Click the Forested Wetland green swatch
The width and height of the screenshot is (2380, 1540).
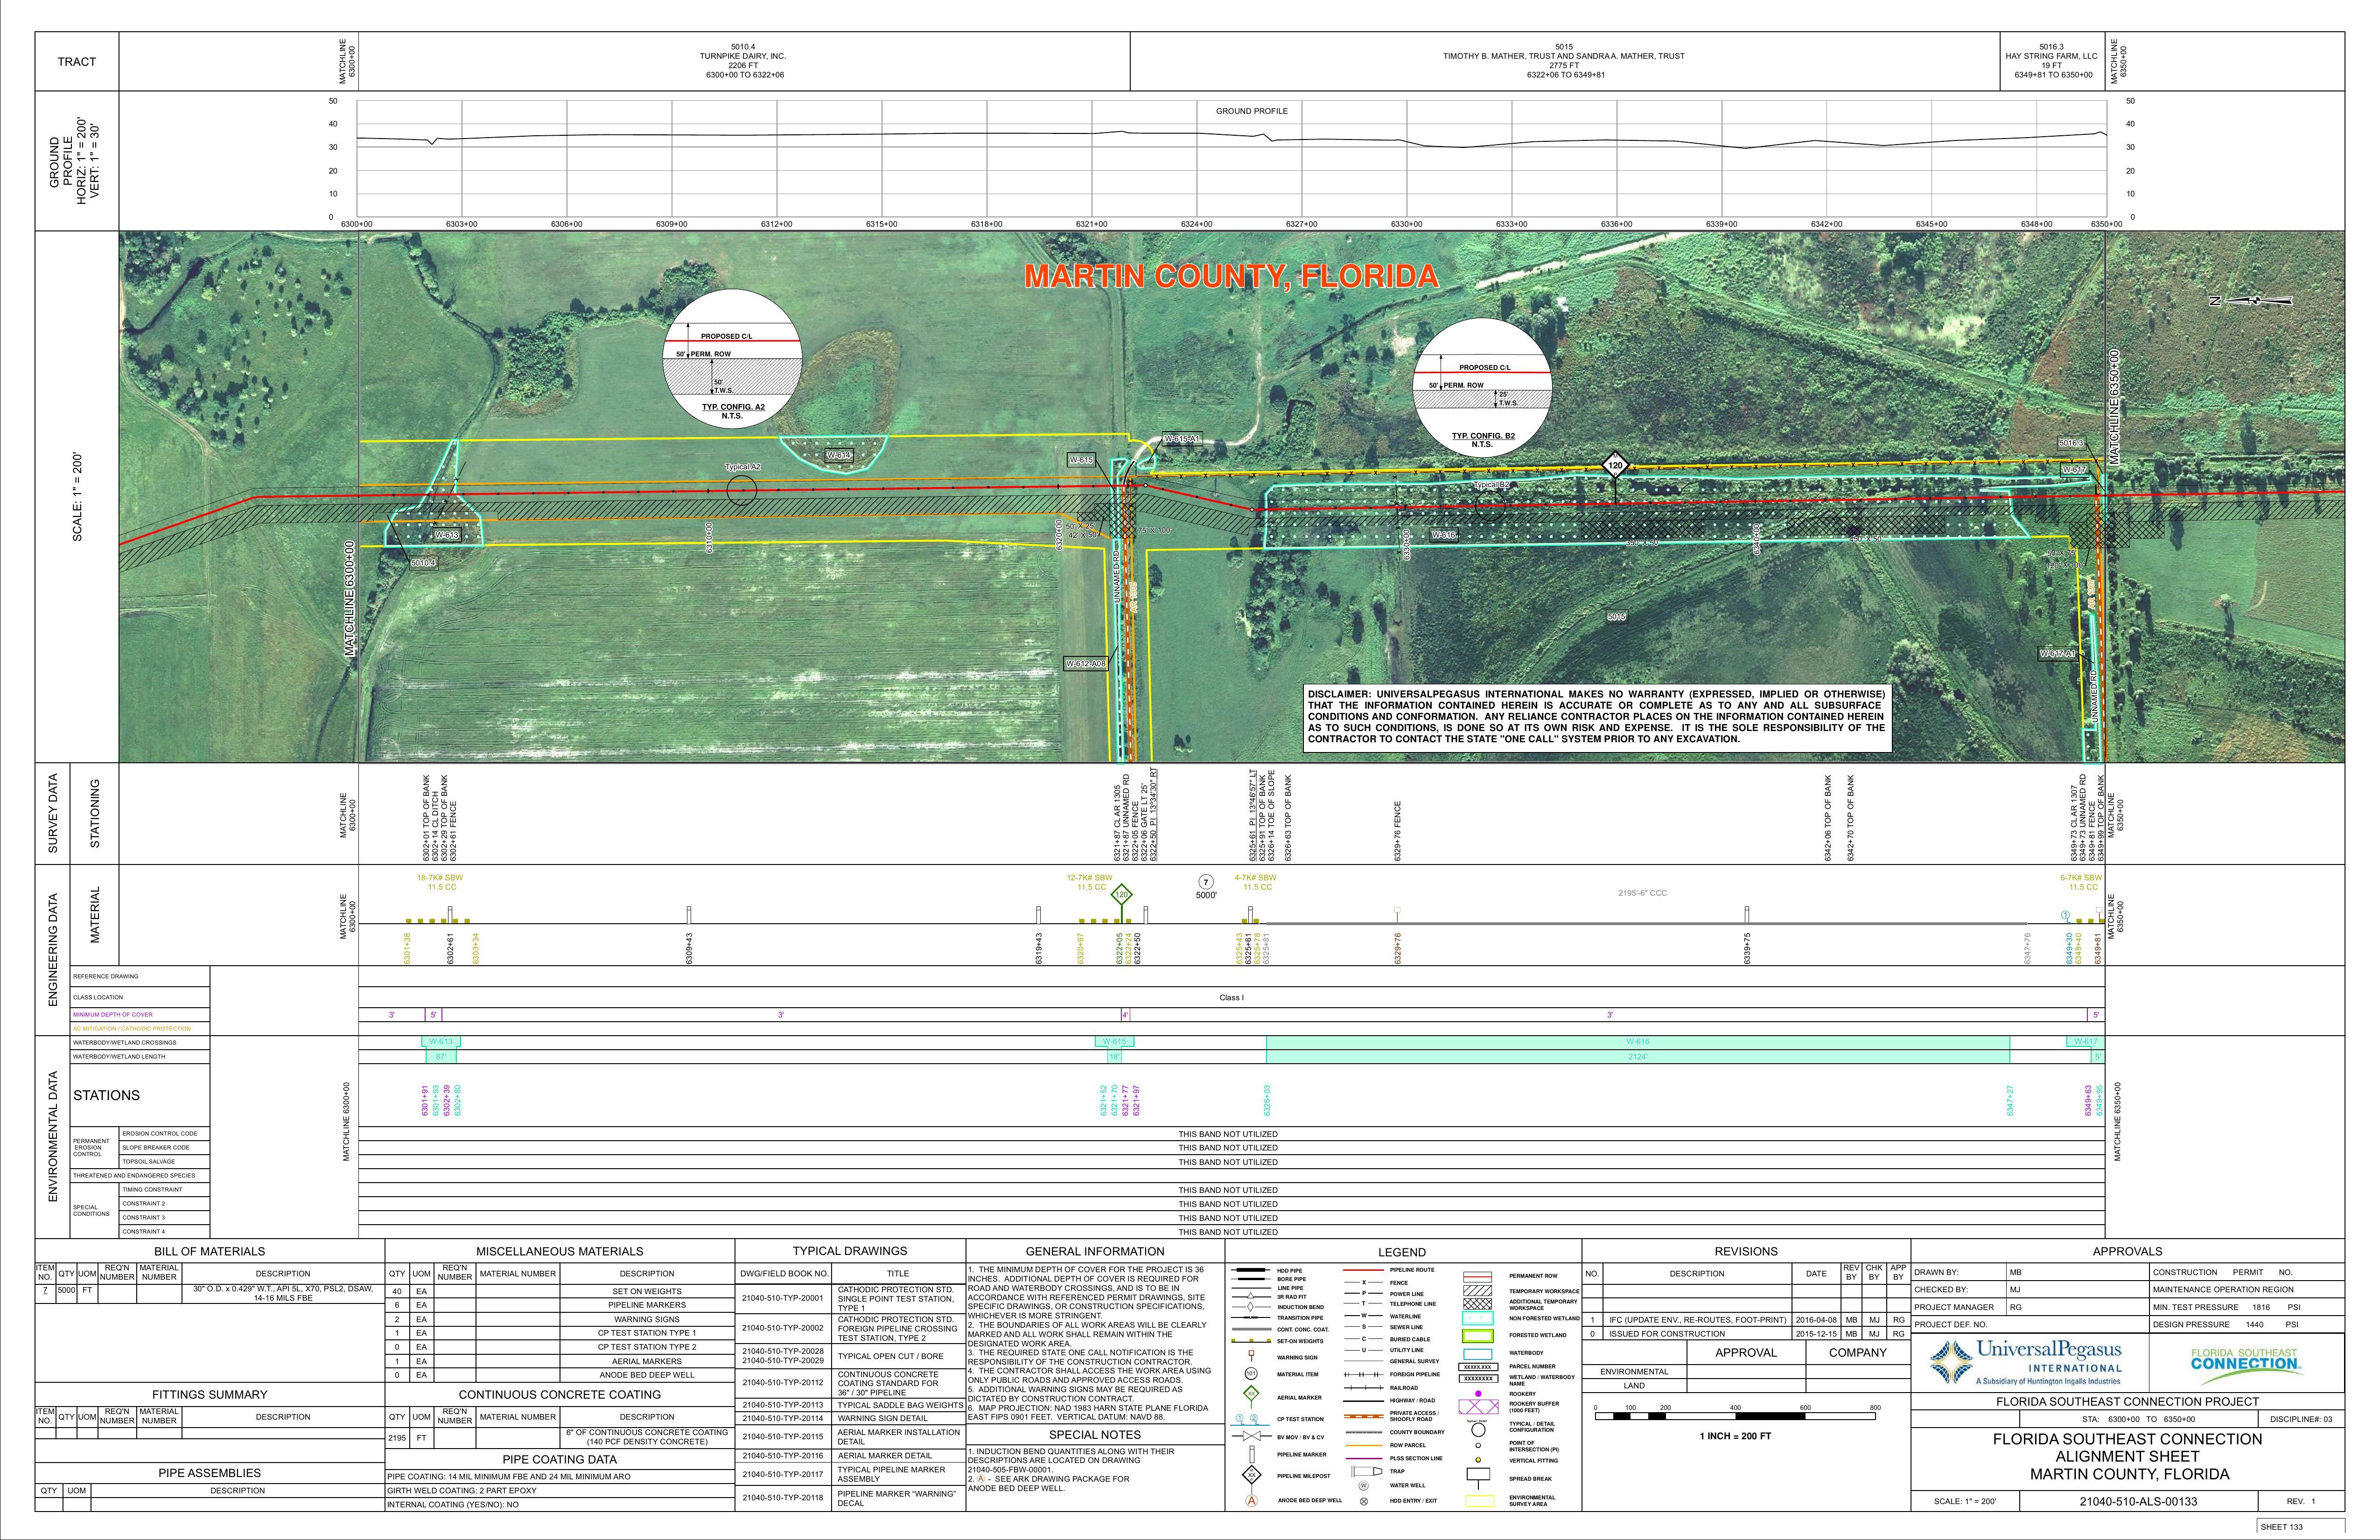[1477, 1335]
